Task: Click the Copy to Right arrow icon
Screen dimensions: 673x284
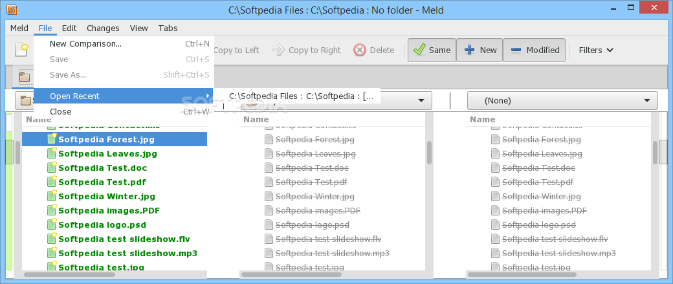Action: [278, 50]
